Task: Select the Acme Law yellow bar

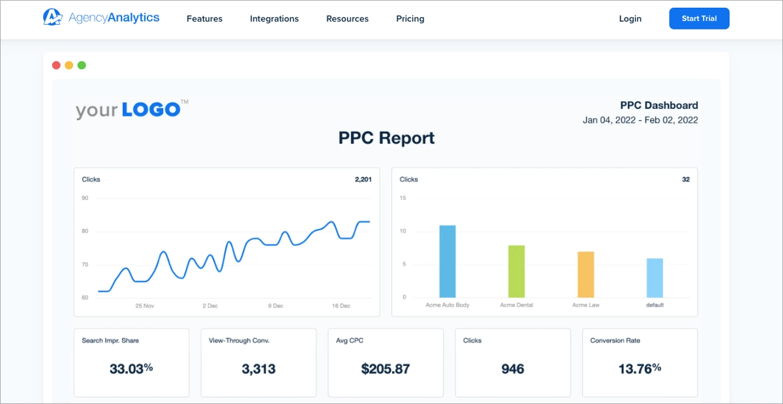Action: [585, 274]
